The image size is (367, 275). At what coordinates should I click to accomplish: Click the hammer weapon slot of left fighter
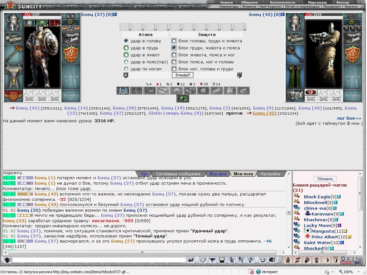pyautogui.click(x=13, y=54)
